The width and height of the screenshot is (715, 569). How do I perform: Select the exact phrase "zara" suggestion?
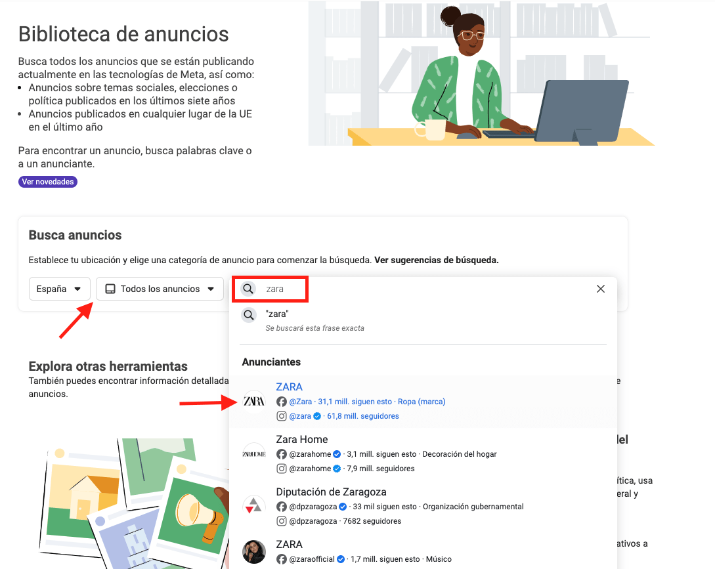coord(423,320)
